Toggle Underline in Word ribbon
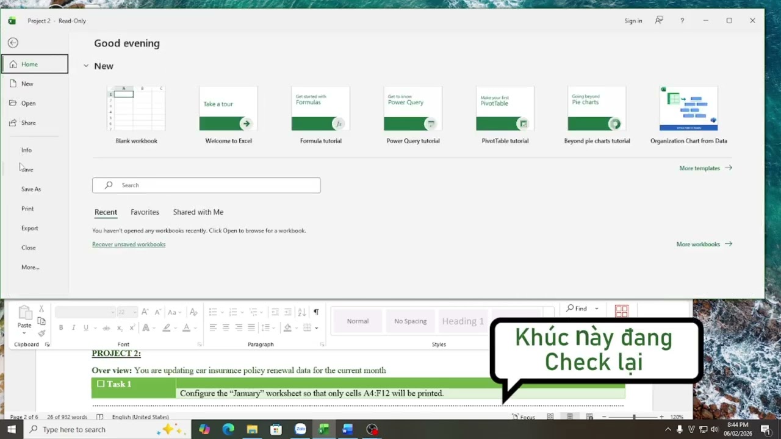 tap(86, 328)
